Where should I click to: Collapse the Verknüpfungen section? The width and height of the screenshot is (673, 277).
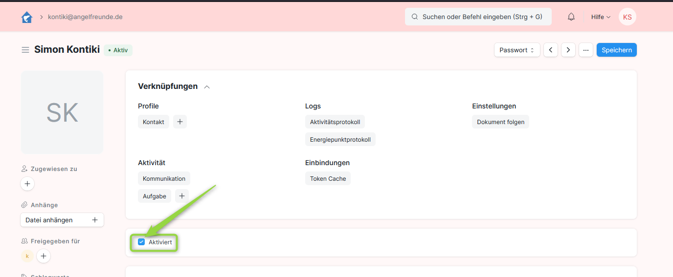tap(207, 86)
